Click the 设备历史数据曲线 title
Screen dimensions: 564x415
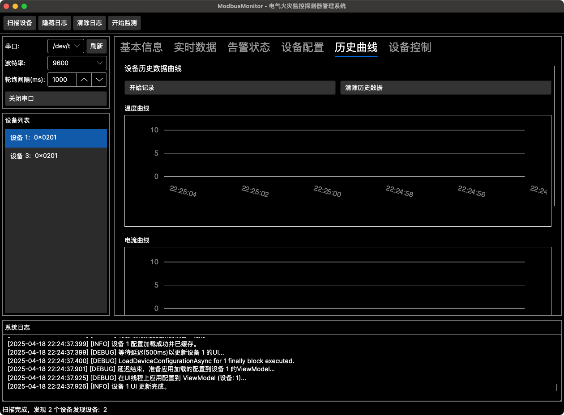pos(153,69)
